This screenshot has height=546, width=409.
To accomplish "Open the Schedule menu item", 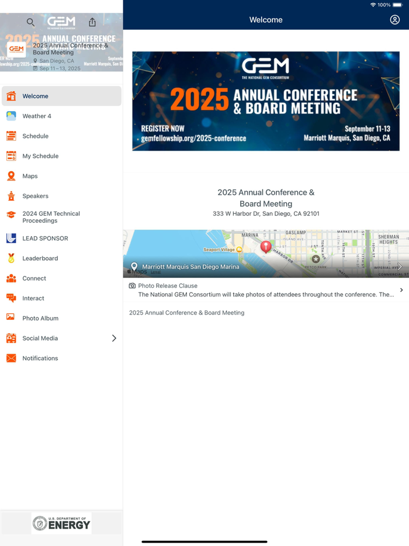I will (61, 136).
